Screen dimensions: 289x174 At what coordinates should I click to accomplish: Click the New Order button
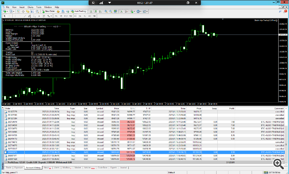49,11
